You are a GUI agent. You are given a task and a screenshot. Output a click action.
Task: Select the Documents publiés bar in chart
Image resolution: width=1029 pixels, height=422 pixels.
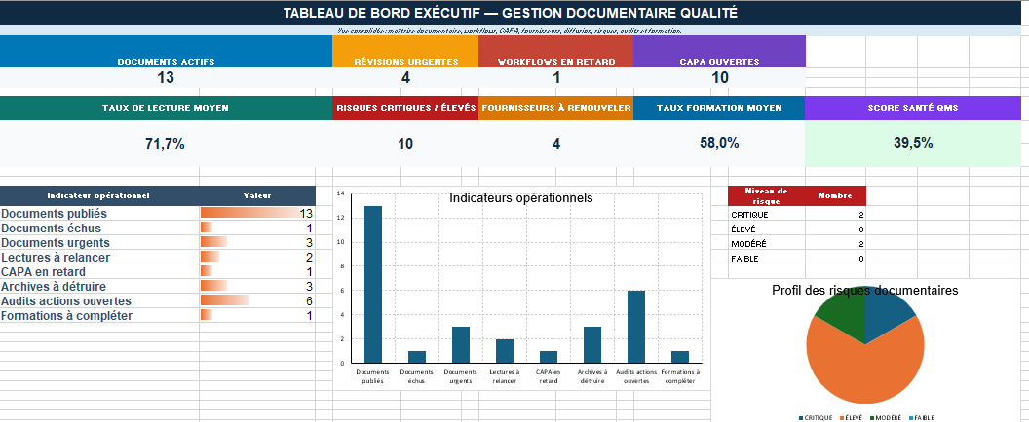click(x=373, y=284)
